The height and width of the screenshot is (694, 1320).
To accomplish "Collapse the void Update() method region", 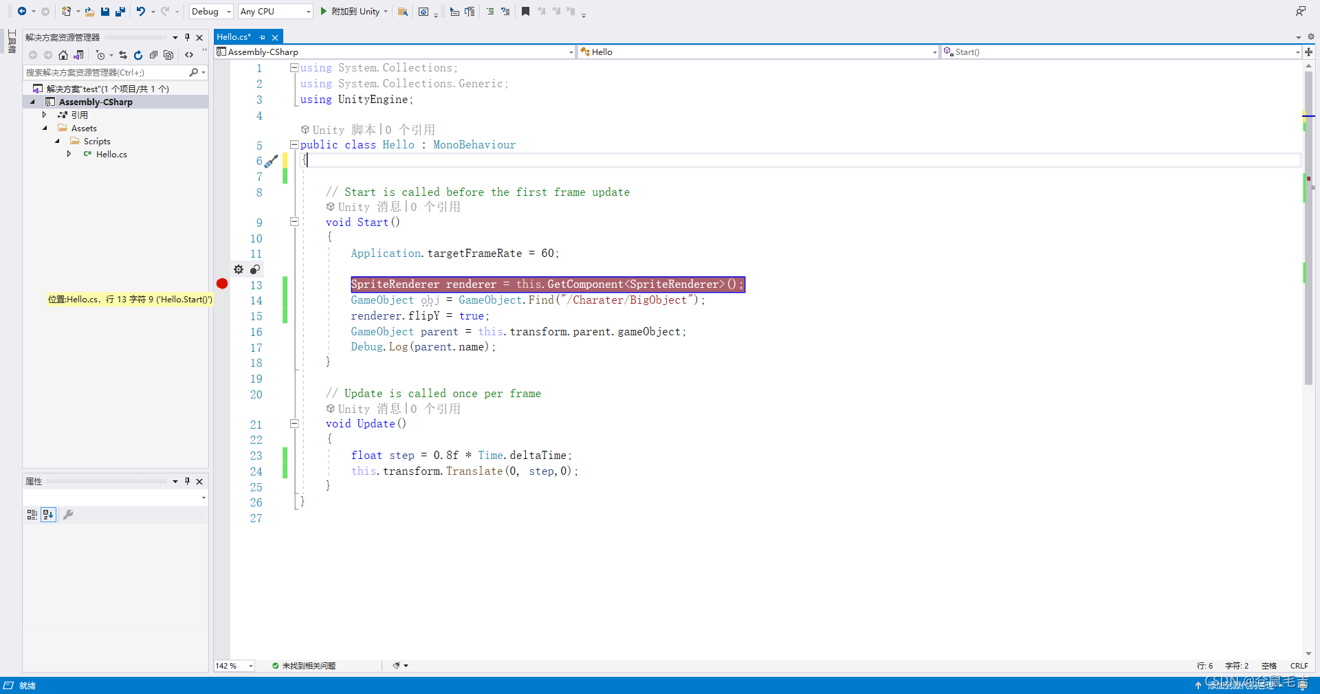I will (294, 423).
